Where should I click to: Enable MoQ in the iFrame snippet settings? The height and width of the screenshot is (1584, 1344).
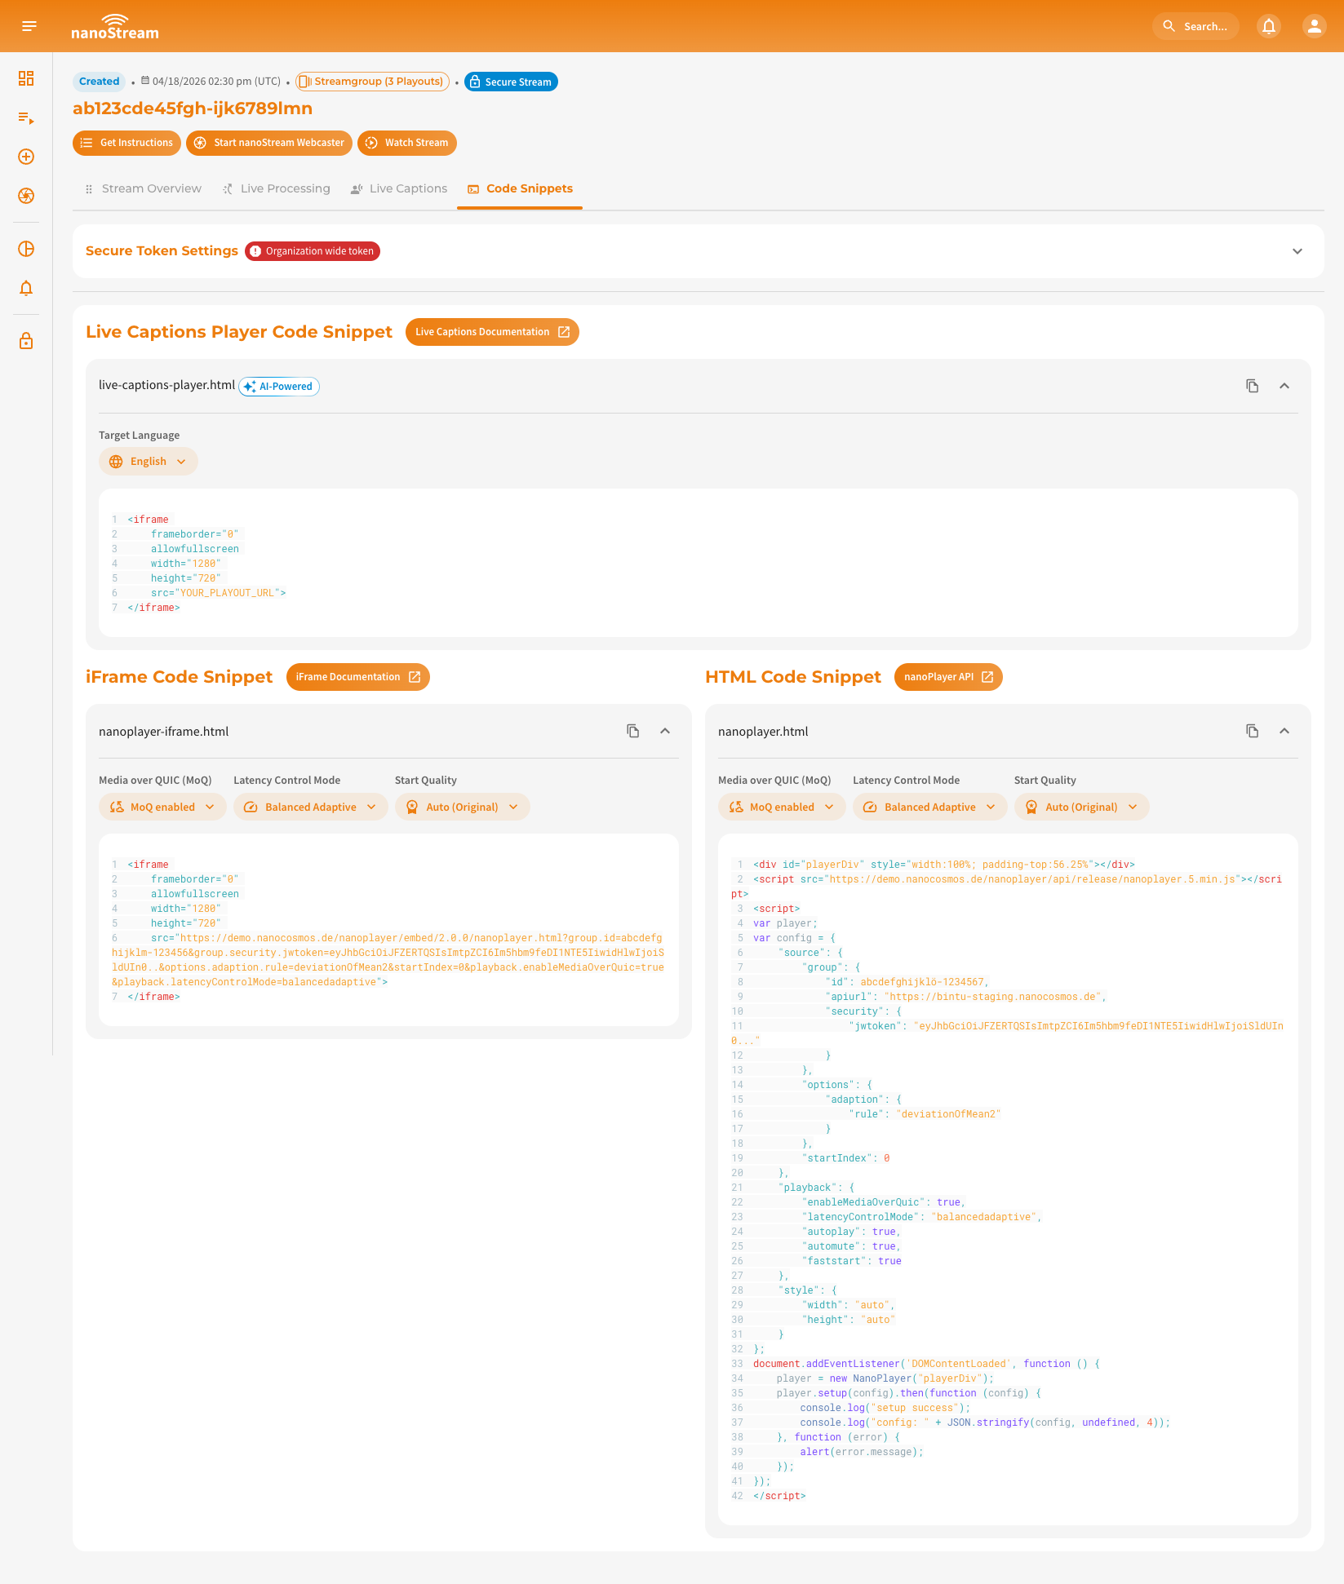tap(162, 806)
